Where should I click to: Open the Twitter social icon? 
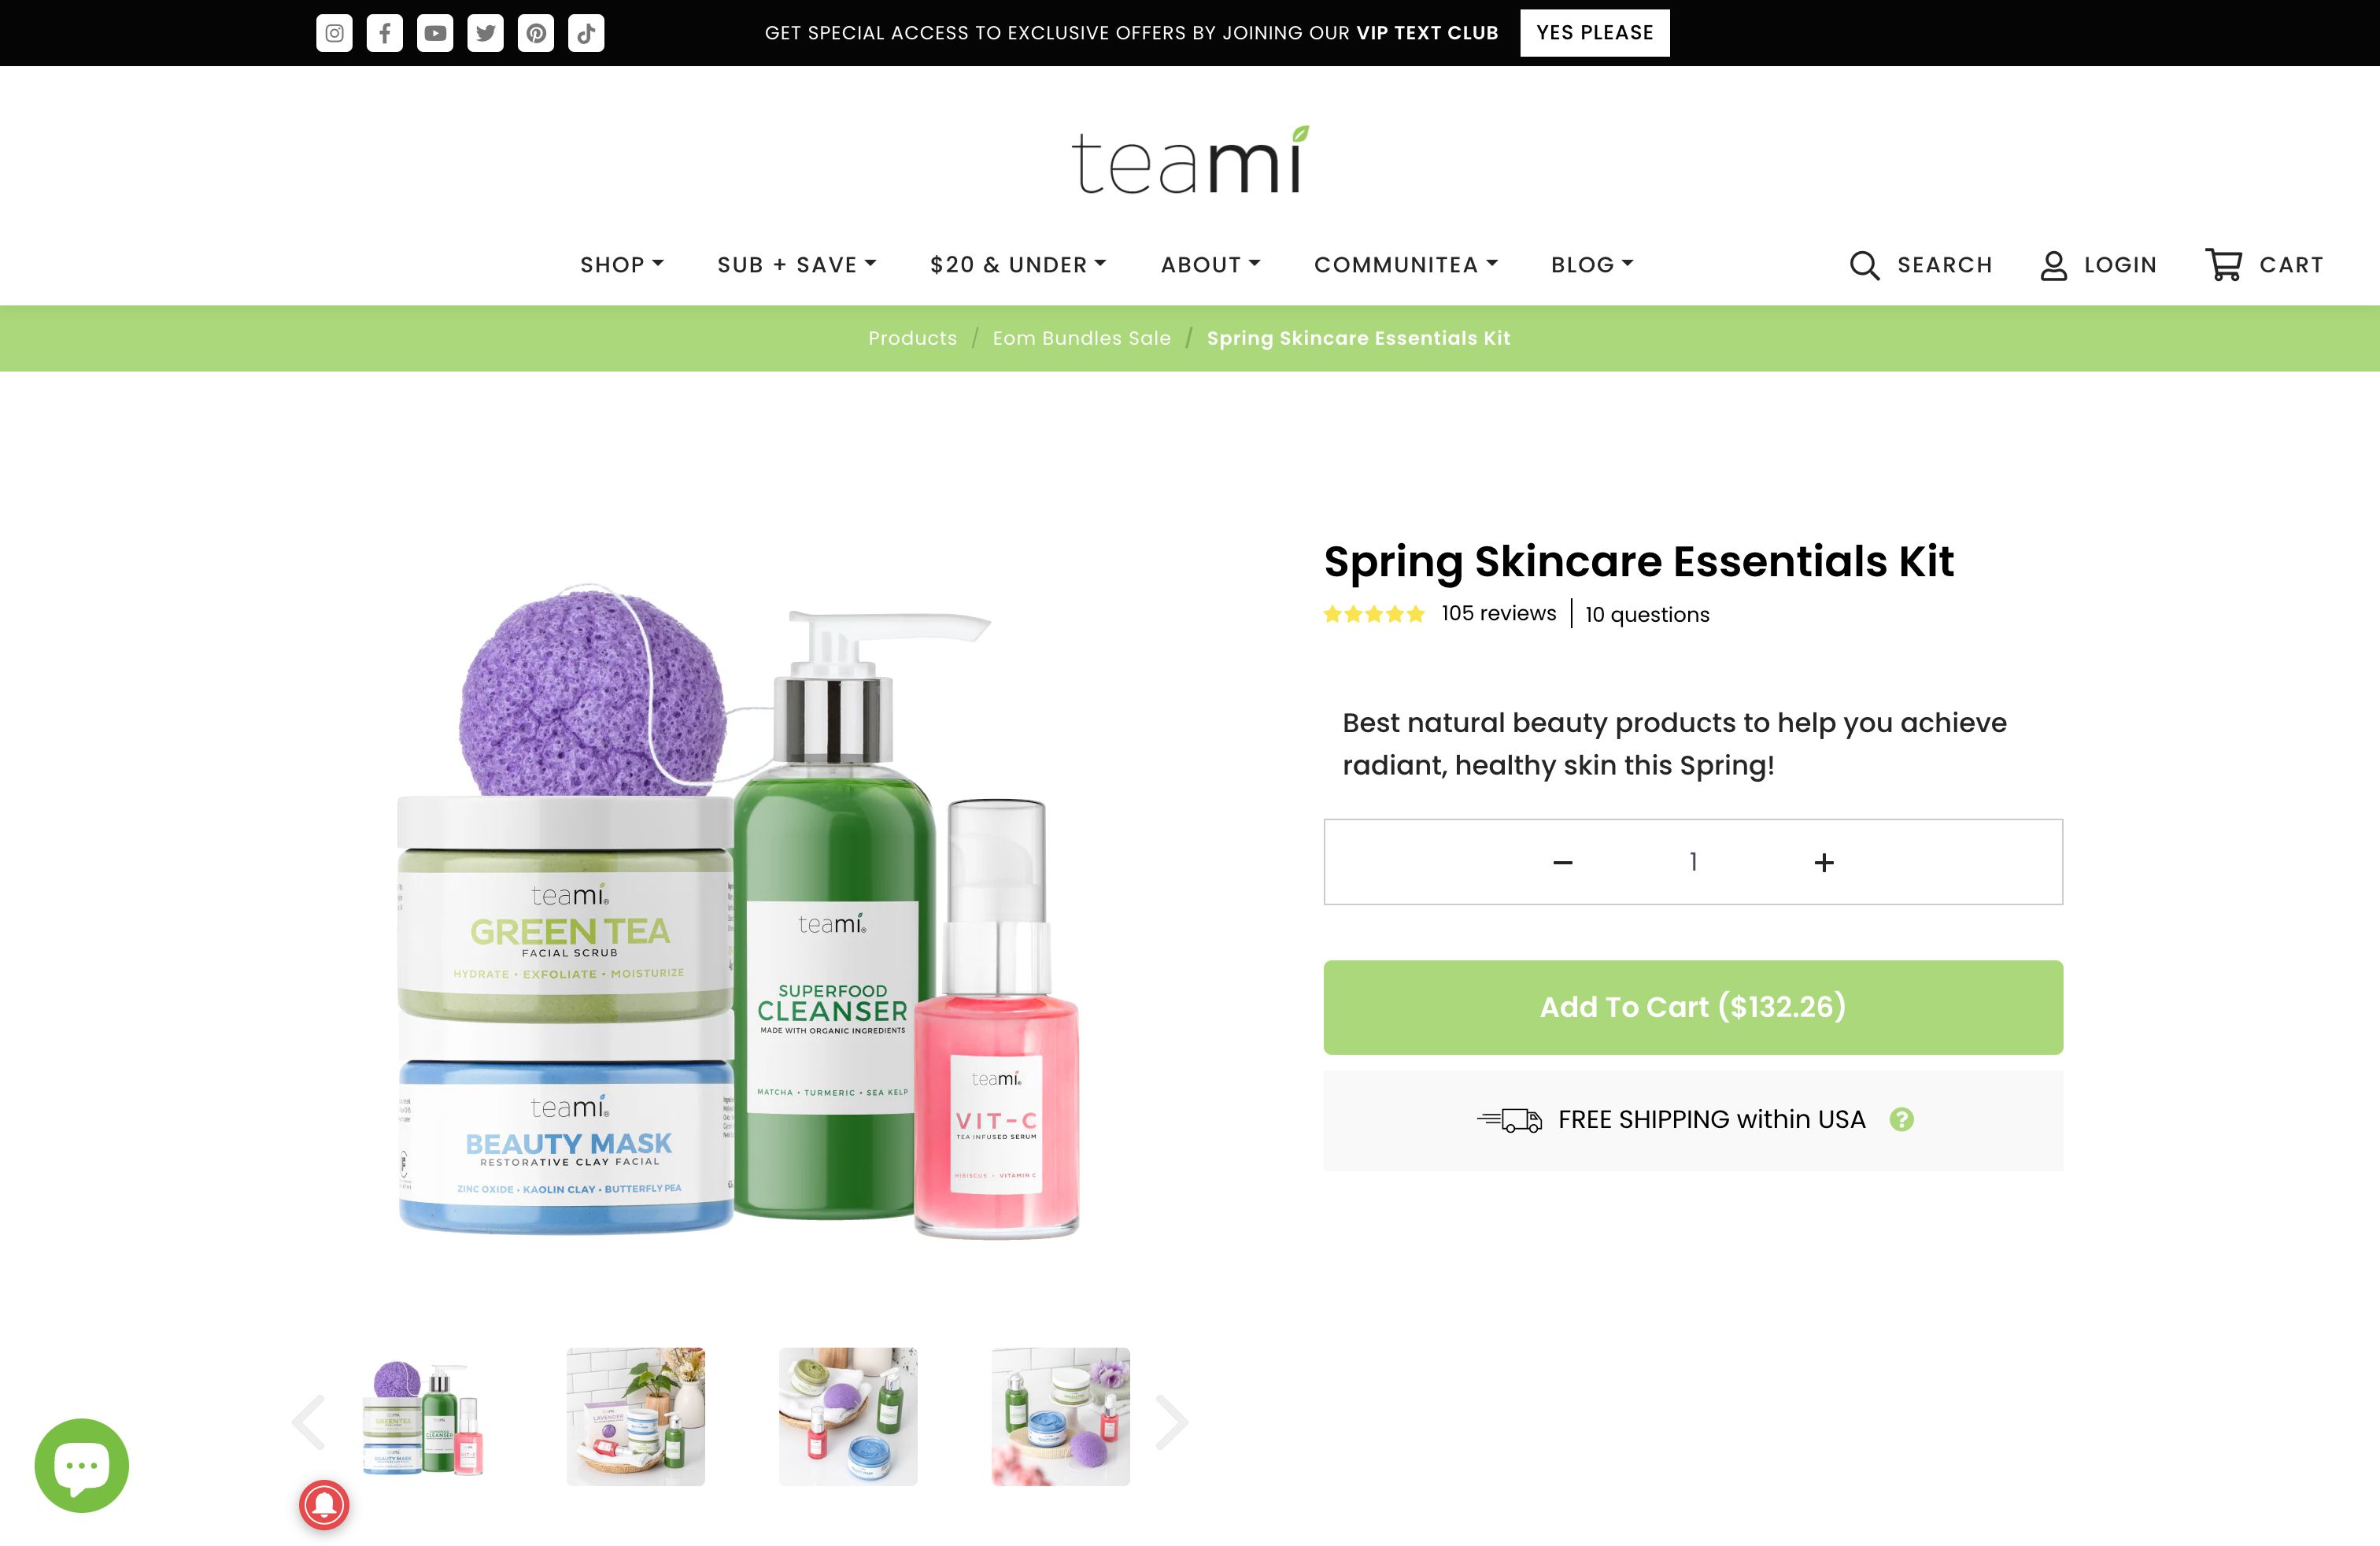[x=486, y=33]
